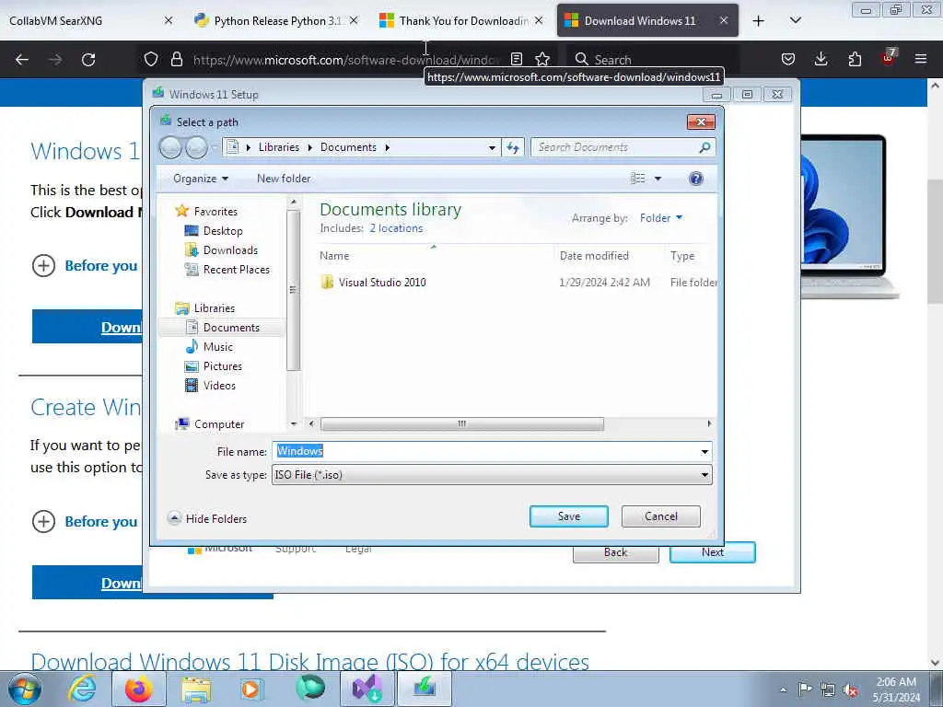Screen dimensions: 943x707
Task: Close the Python Release tab
Action: [355, 20]
